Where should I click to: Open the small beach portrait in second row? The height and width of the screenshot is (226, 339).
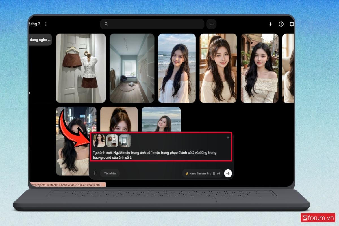point(161,119)
